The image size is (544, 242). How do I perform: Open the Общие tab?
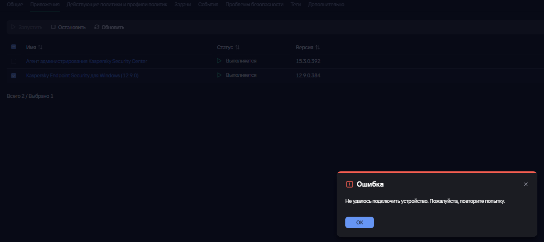[x=15, y=4]
